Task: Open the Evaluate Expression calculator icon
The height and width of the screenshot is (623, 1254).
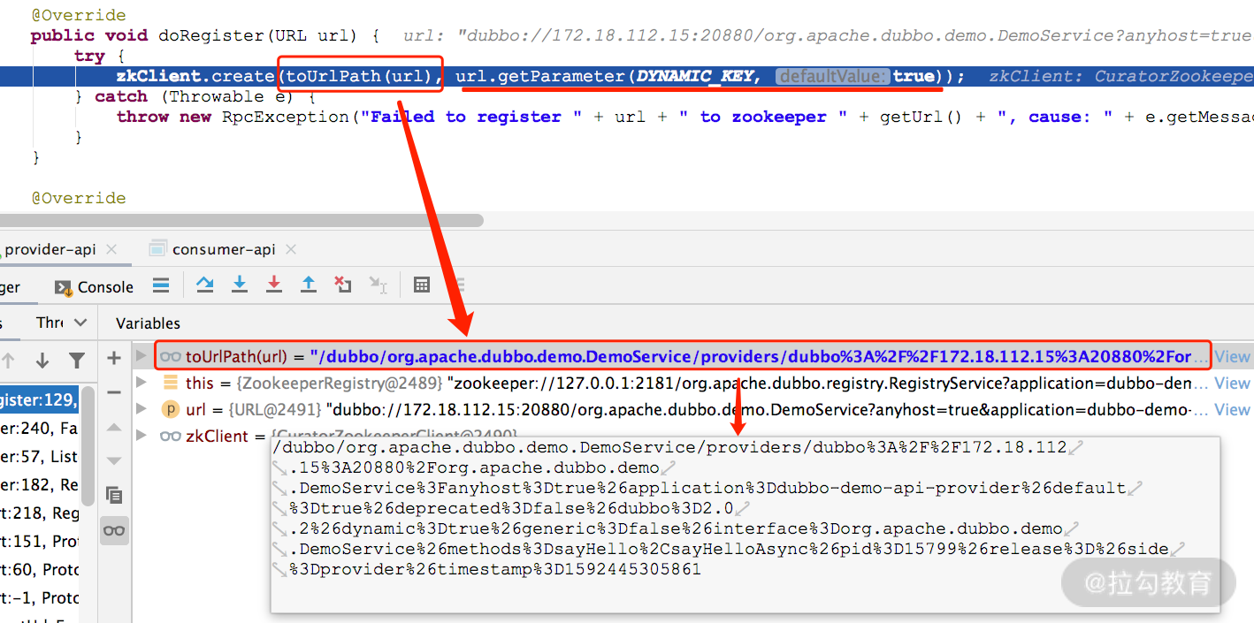Action: click(422, 285)
